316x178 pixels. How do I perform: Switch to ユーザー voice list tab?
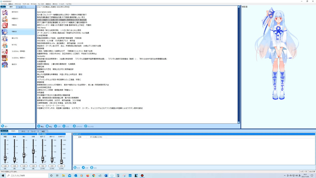21,7
